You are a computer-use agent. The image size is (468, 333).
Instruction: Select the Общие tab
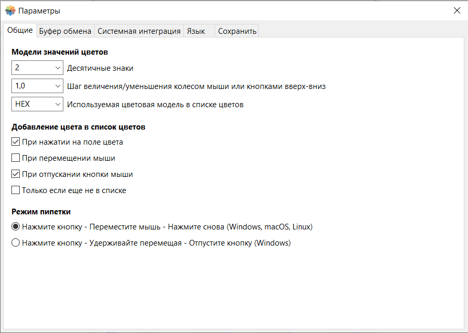[x=20, y=31]
